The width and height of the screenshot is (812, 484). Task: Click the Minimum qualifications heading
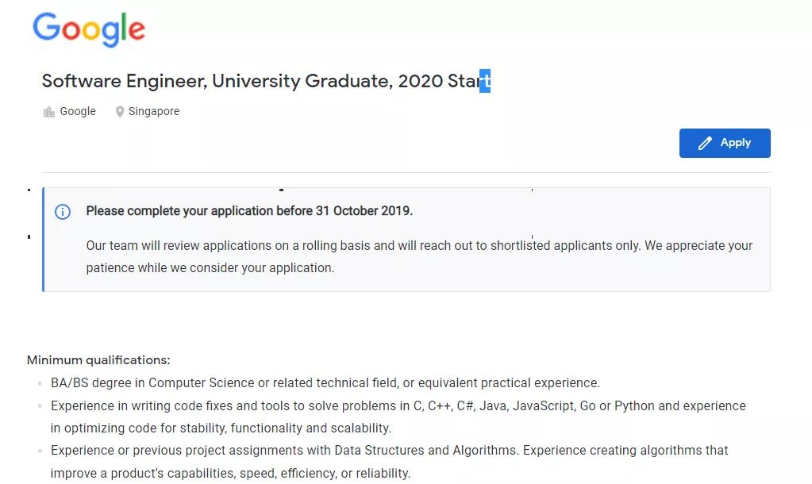point(98,359)
